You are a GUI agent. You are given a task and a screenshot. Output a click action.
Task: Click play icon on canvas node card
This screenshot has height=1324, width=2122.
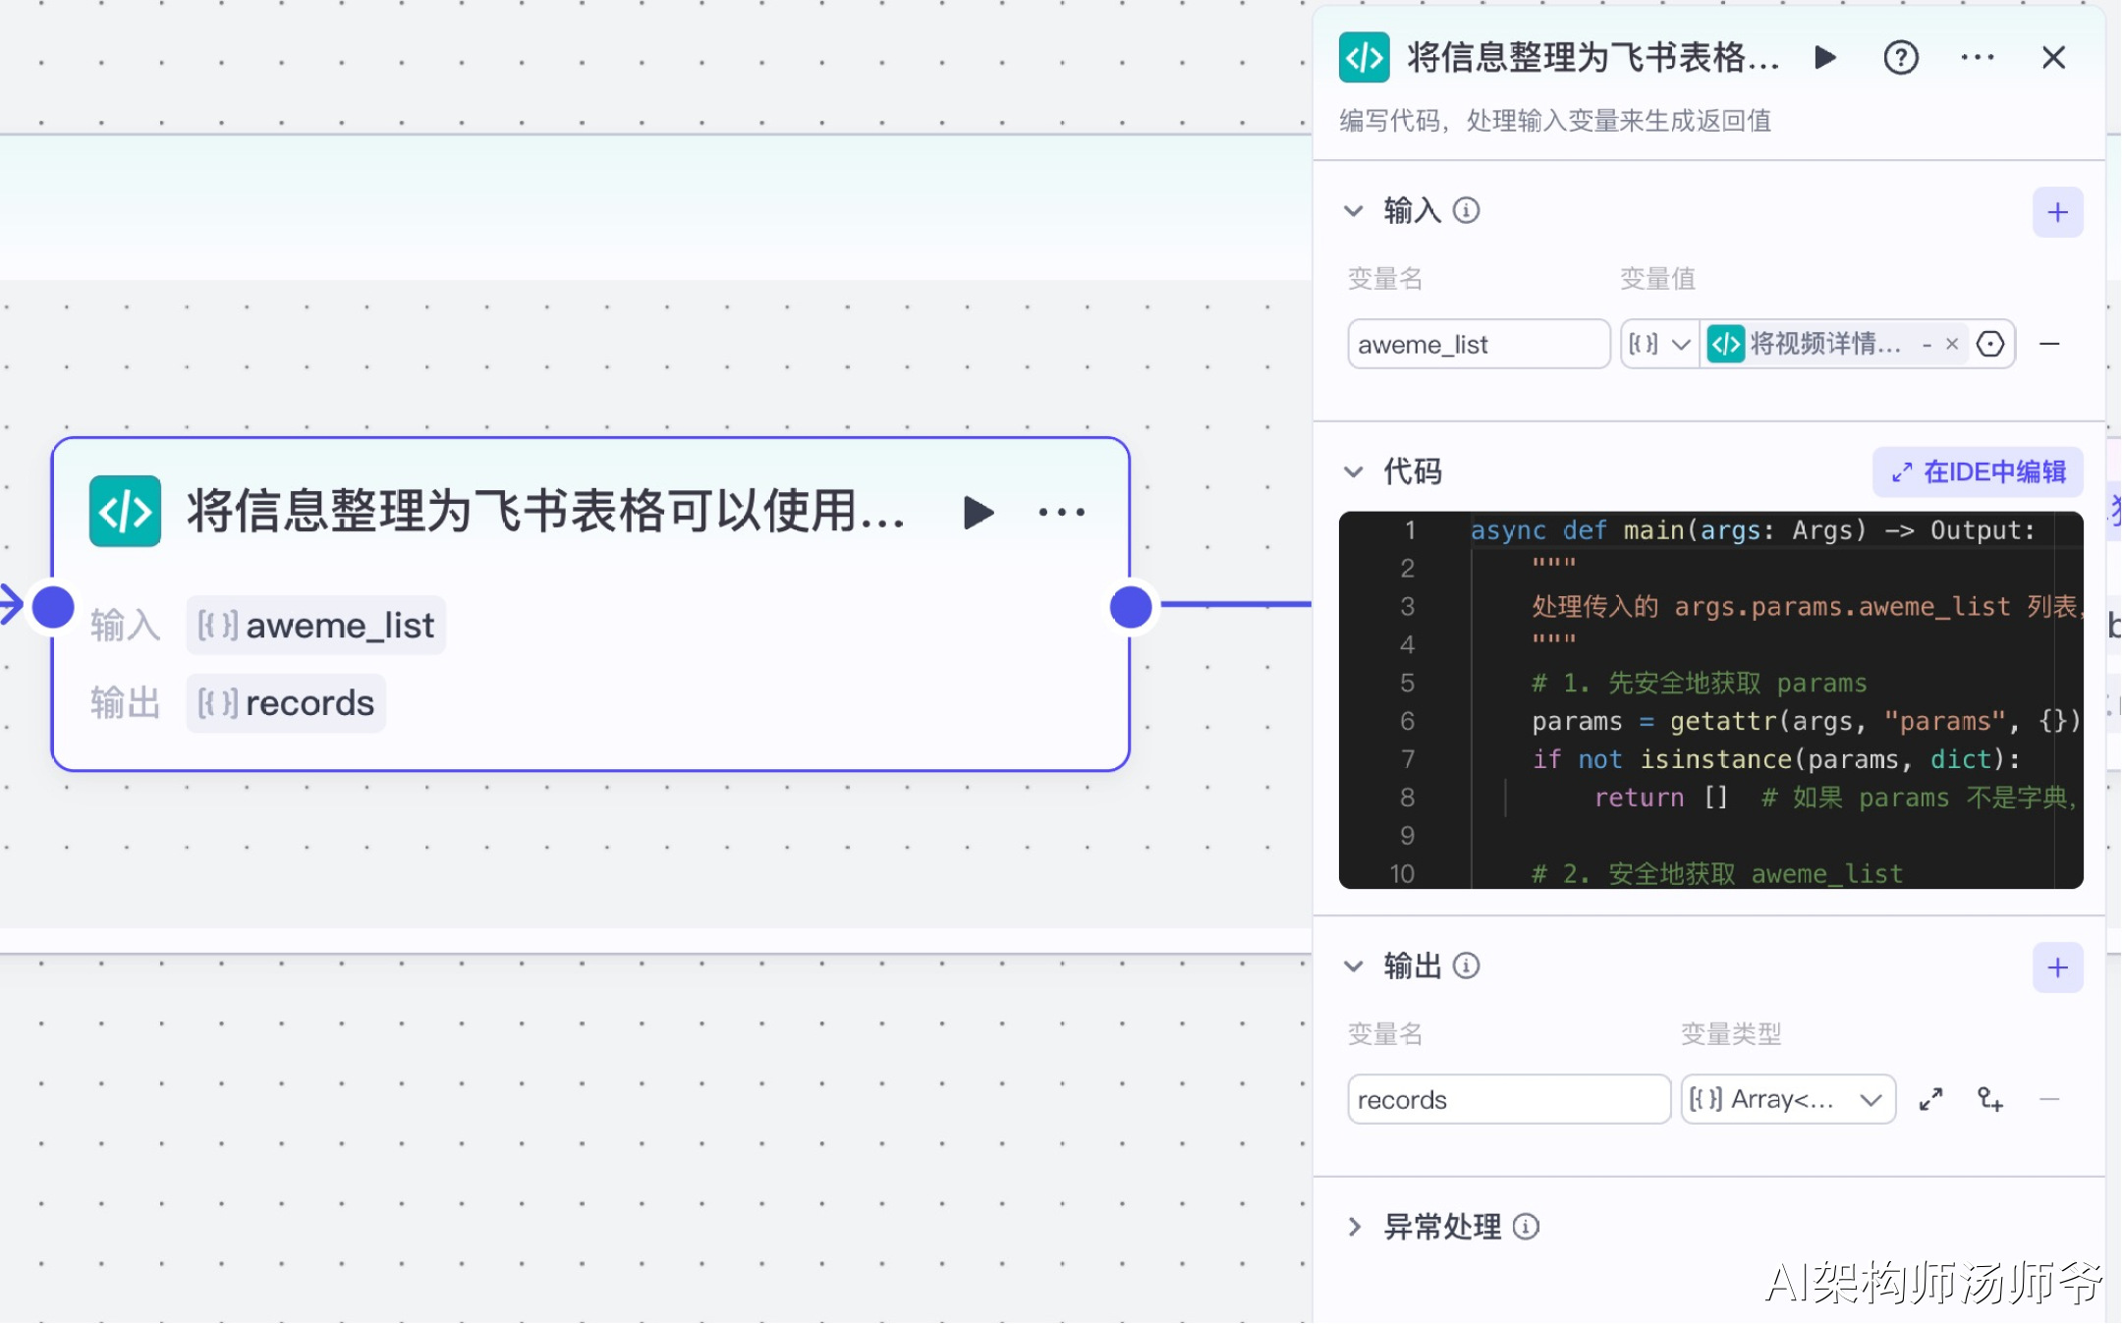tap(977, 512)
